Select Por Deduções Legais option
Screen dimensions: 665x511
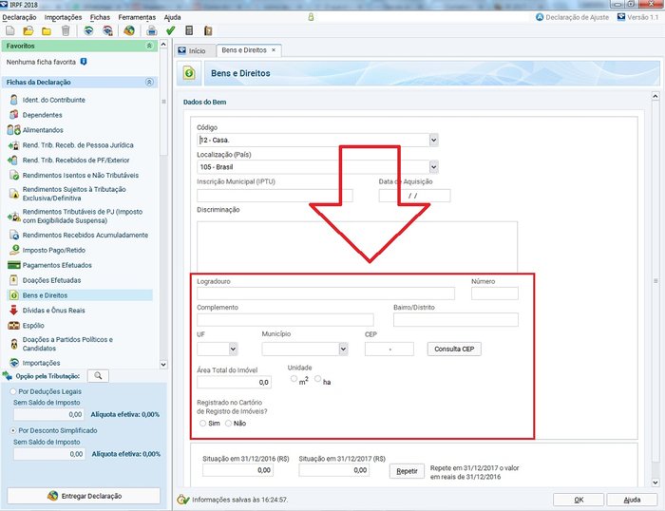tap(10, 390)
